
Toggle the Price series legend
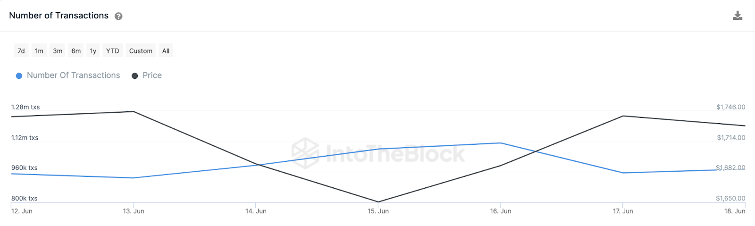pos(152,75)
